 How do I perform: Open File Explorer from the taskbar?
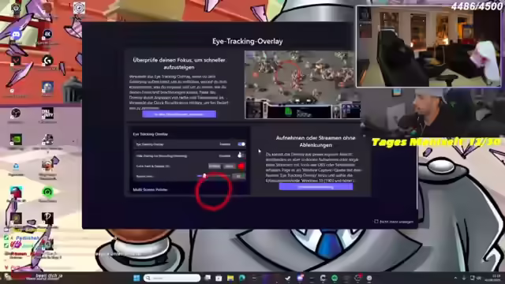point(230,278)
